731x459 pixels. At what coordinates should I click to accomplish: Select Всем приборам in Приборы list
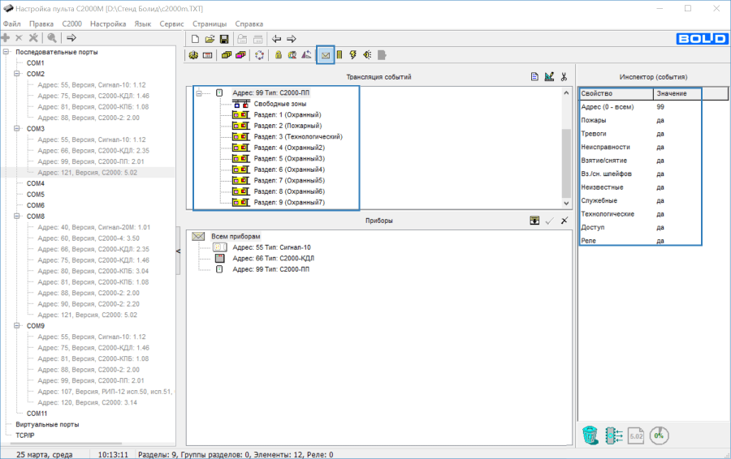[236, 237]
